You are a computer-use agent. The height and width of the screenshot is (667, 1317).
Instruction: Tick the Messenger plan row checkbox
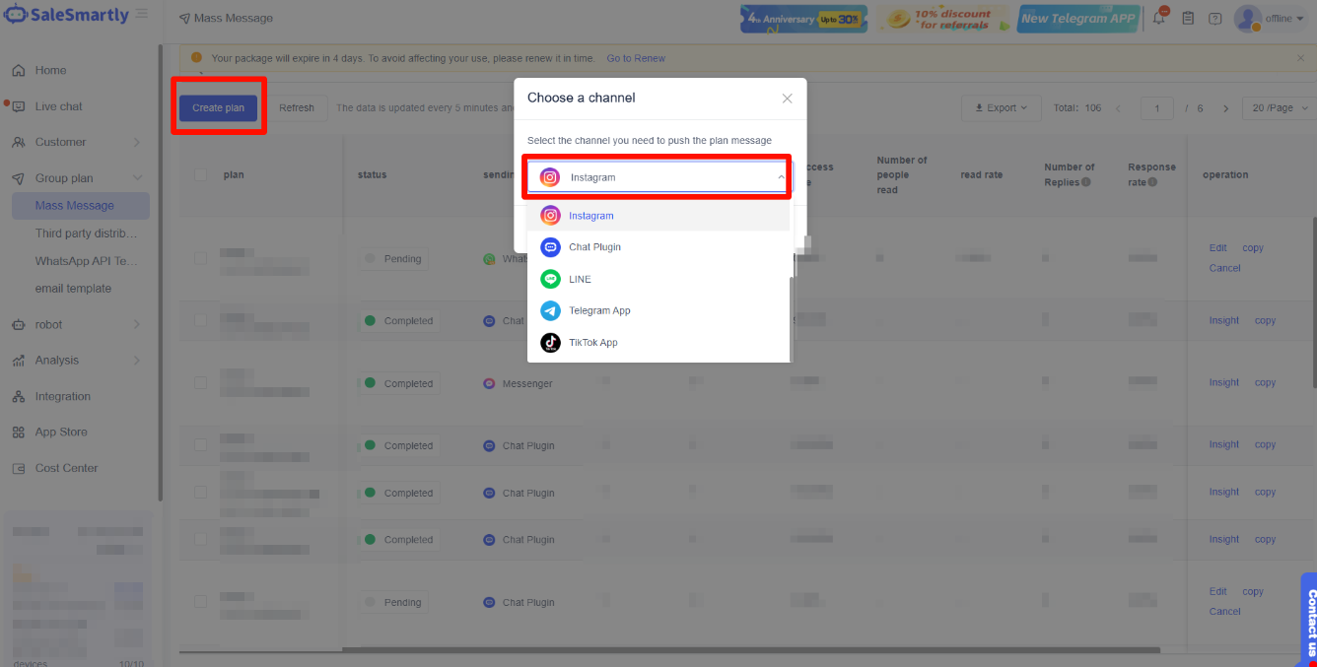[x=201, y=383]
